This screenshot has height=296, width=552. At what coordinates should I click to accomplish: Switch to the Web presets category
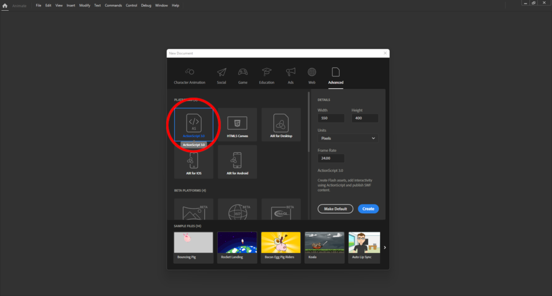(x=312, y=76)
